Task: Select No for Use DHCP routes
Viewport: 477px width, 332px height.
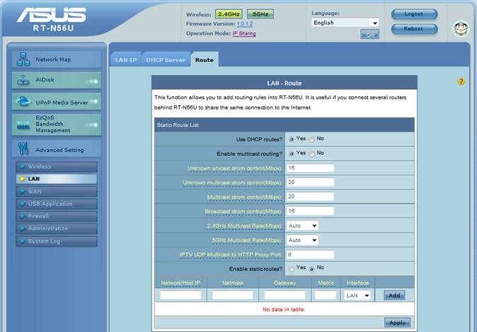Action: (312, 139)
